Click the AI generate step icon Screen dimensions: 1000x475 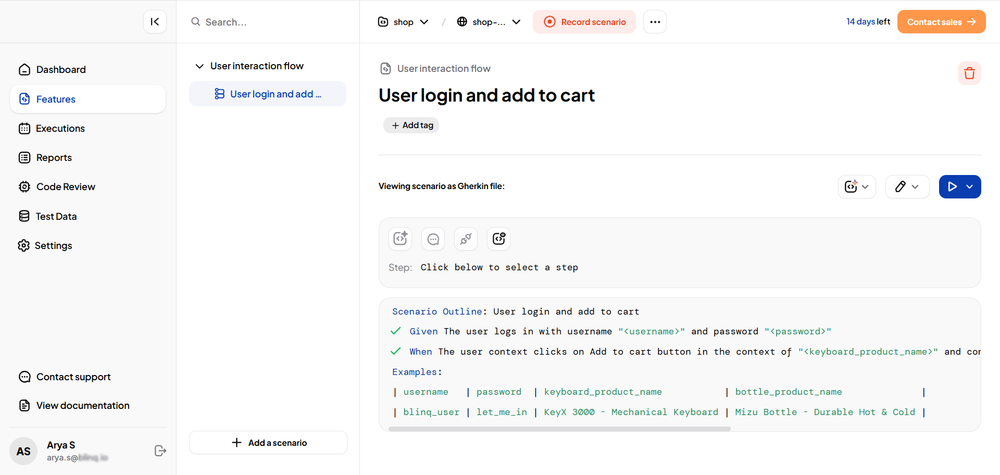pos(400,239)
